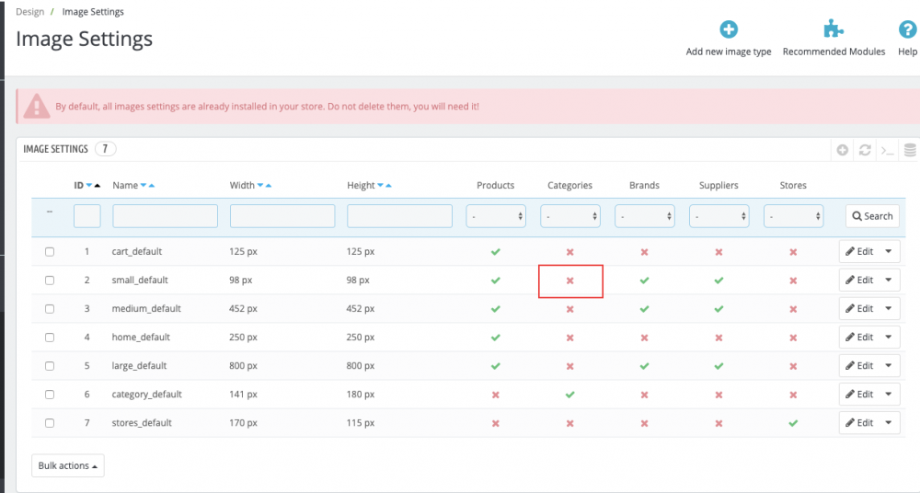The image size is (920, 493).
Task: Tick the large_default row checkbox
Action: click(x=50, y=366)
